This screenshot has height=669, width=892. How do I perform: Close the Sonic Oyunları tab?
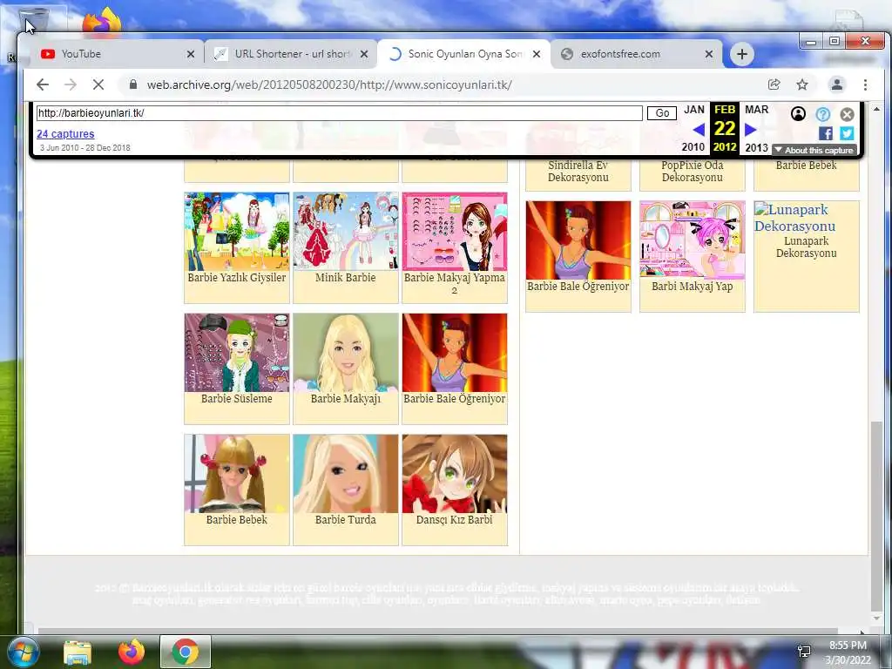[537, 54]
